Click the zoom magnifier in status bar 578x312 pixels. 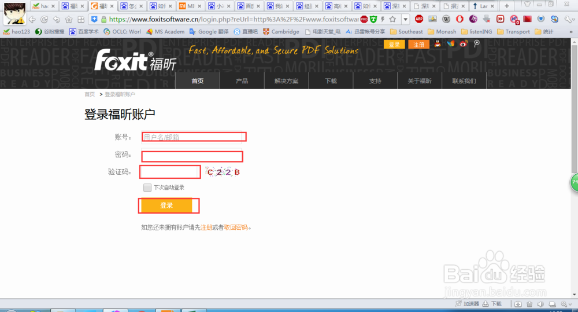click(x=564, y=304)
